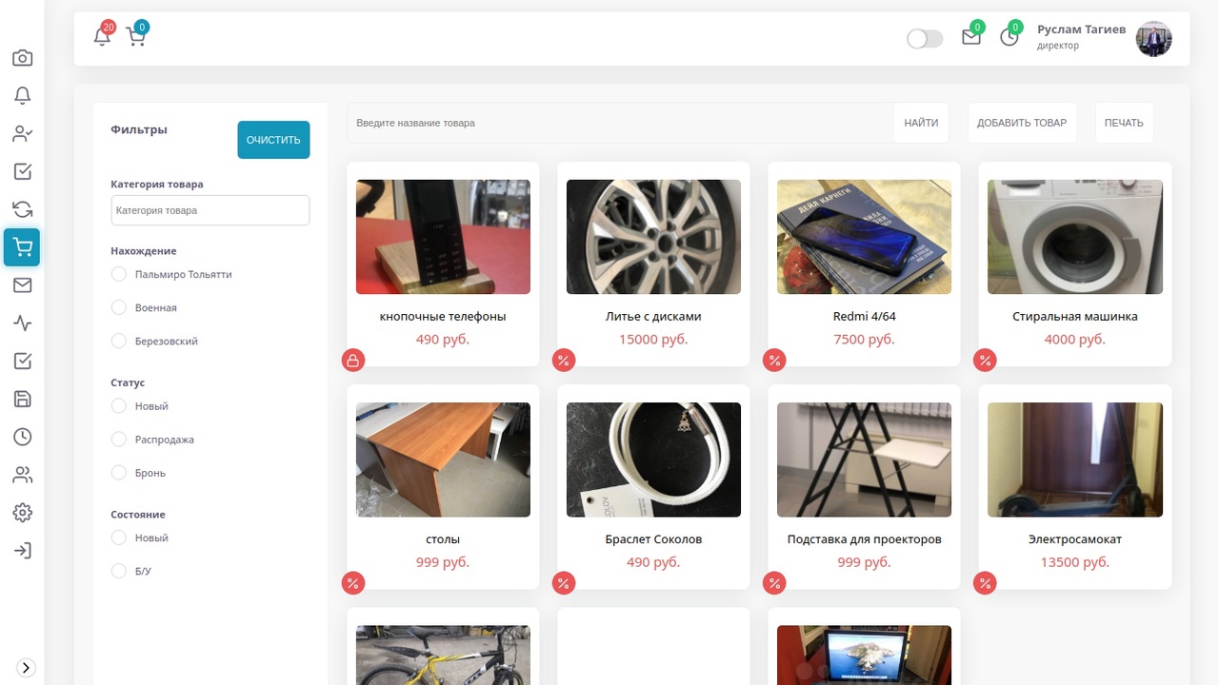Open the activity pulse sidebar section
1219x685 pixels.
coord(23,323)
